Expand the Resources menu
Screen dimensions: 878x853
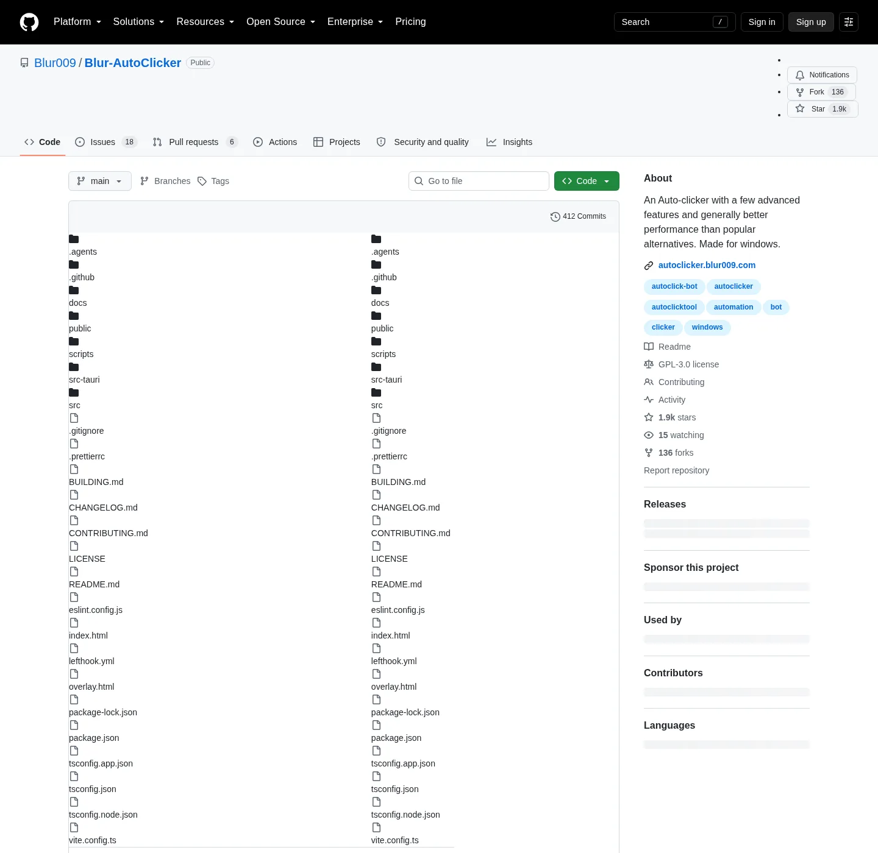pyautogui.click(x=205, y=22)
